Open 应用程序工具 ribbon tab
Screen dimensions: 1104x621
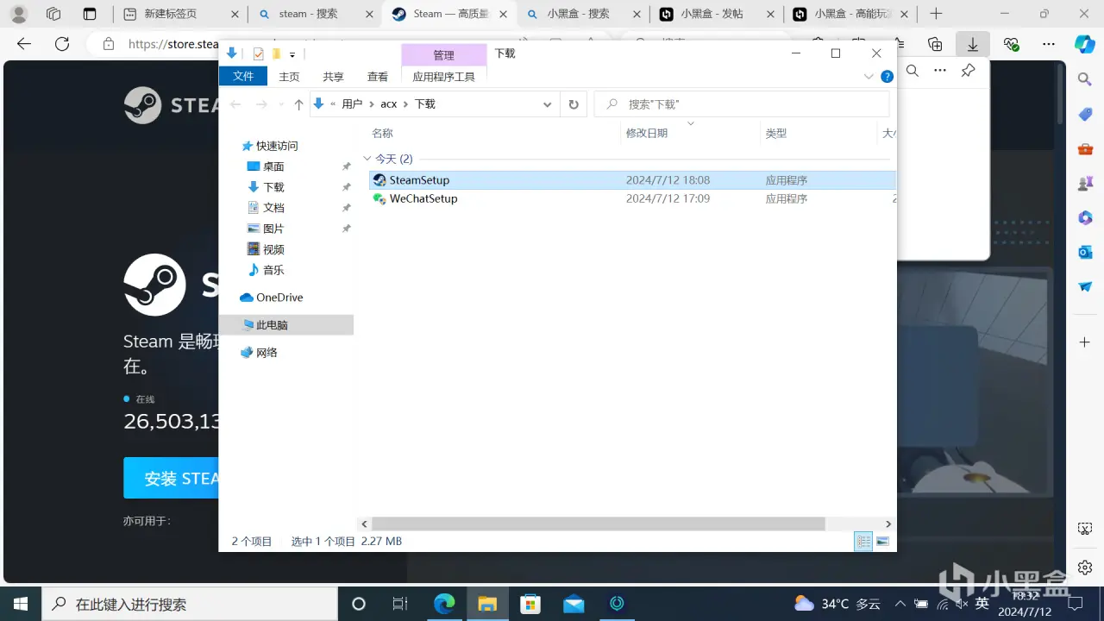pyautogui.click(x=443, y=76)
